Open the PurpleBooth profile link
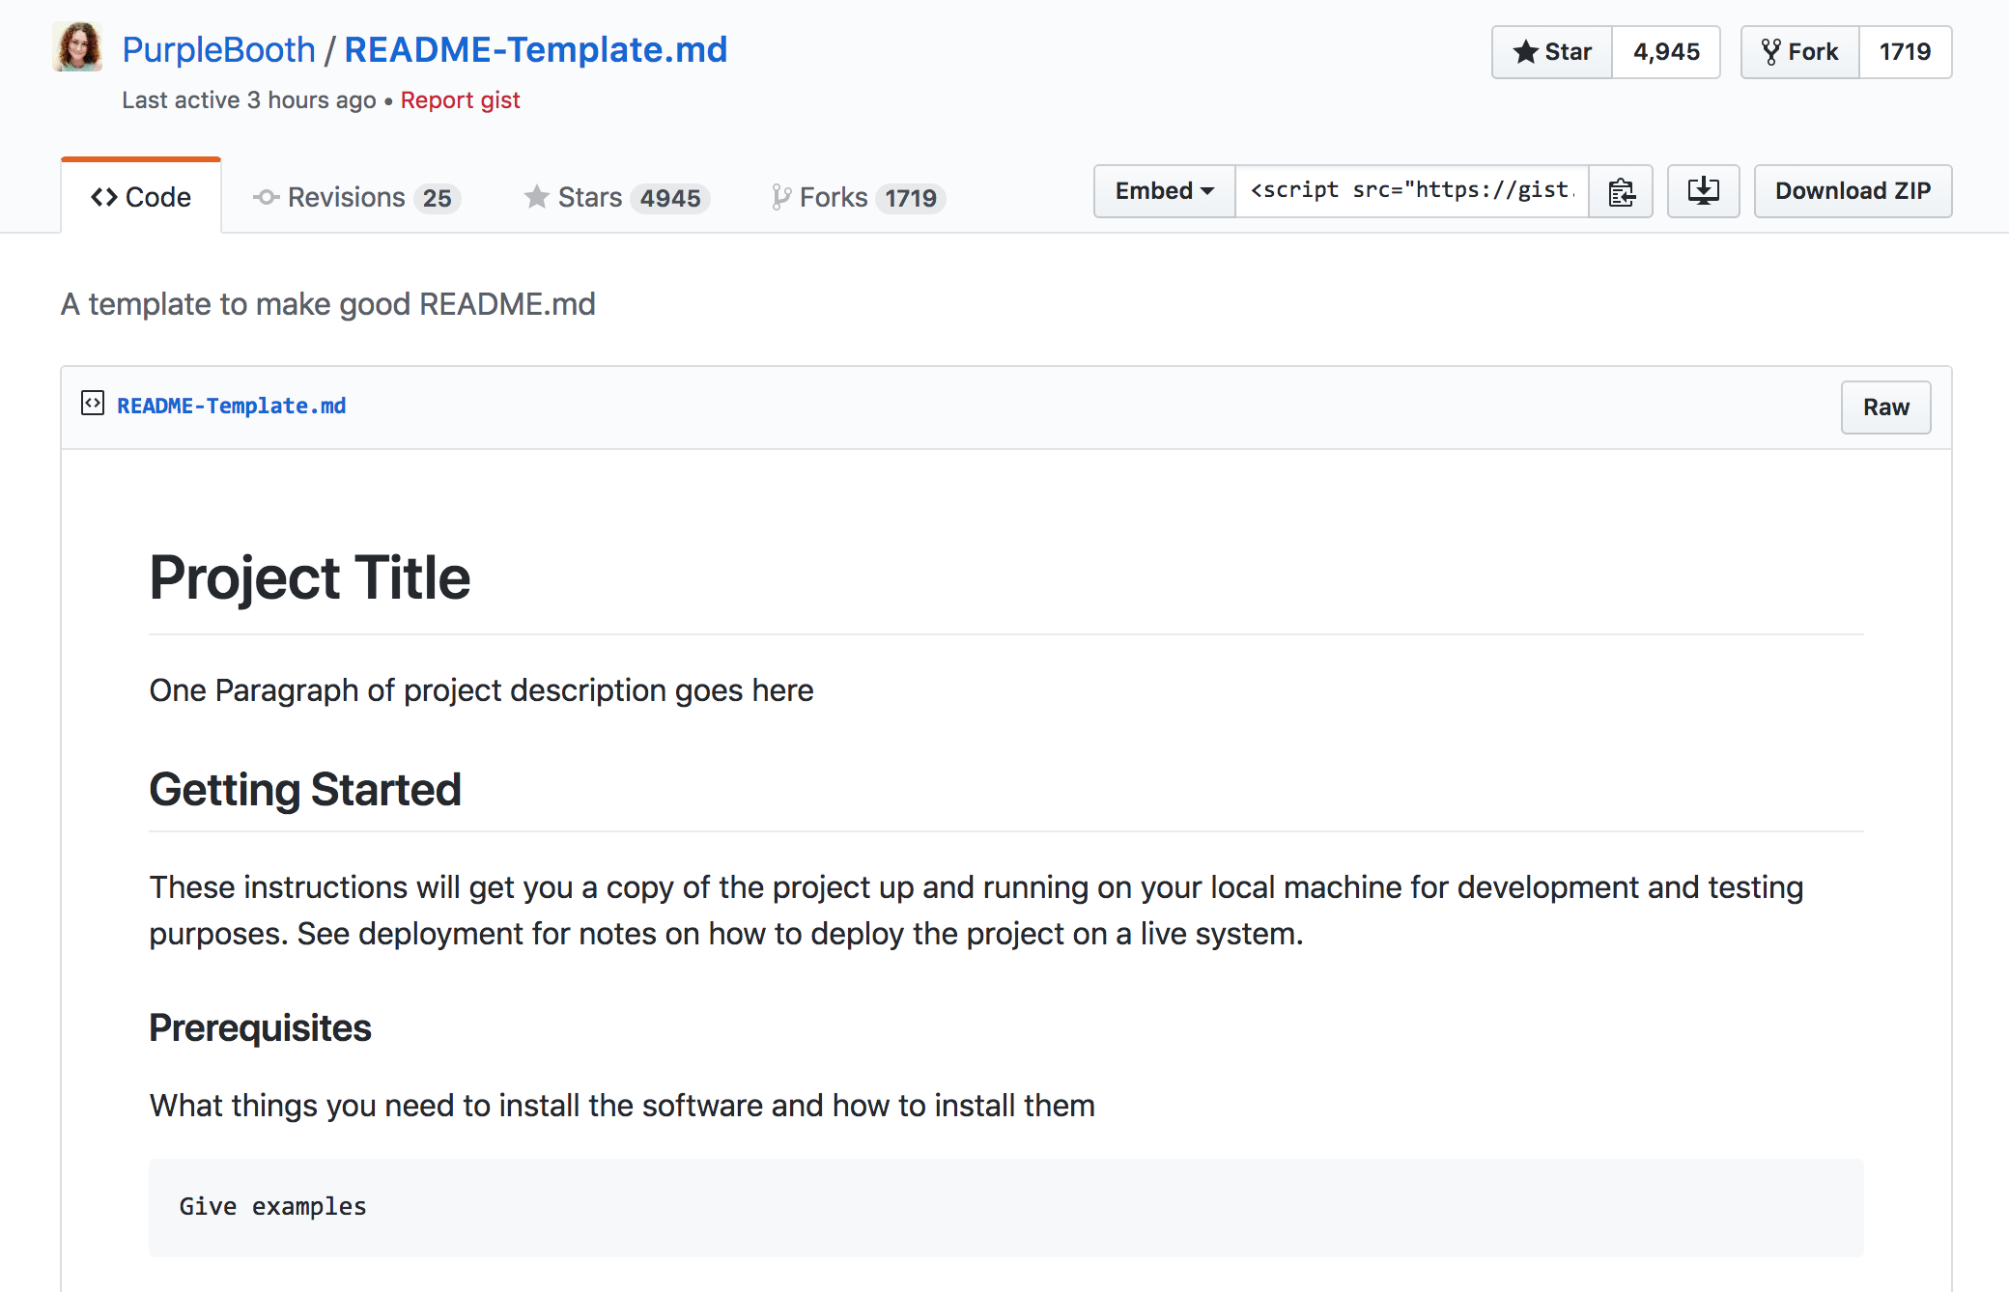 pos(218,49)
